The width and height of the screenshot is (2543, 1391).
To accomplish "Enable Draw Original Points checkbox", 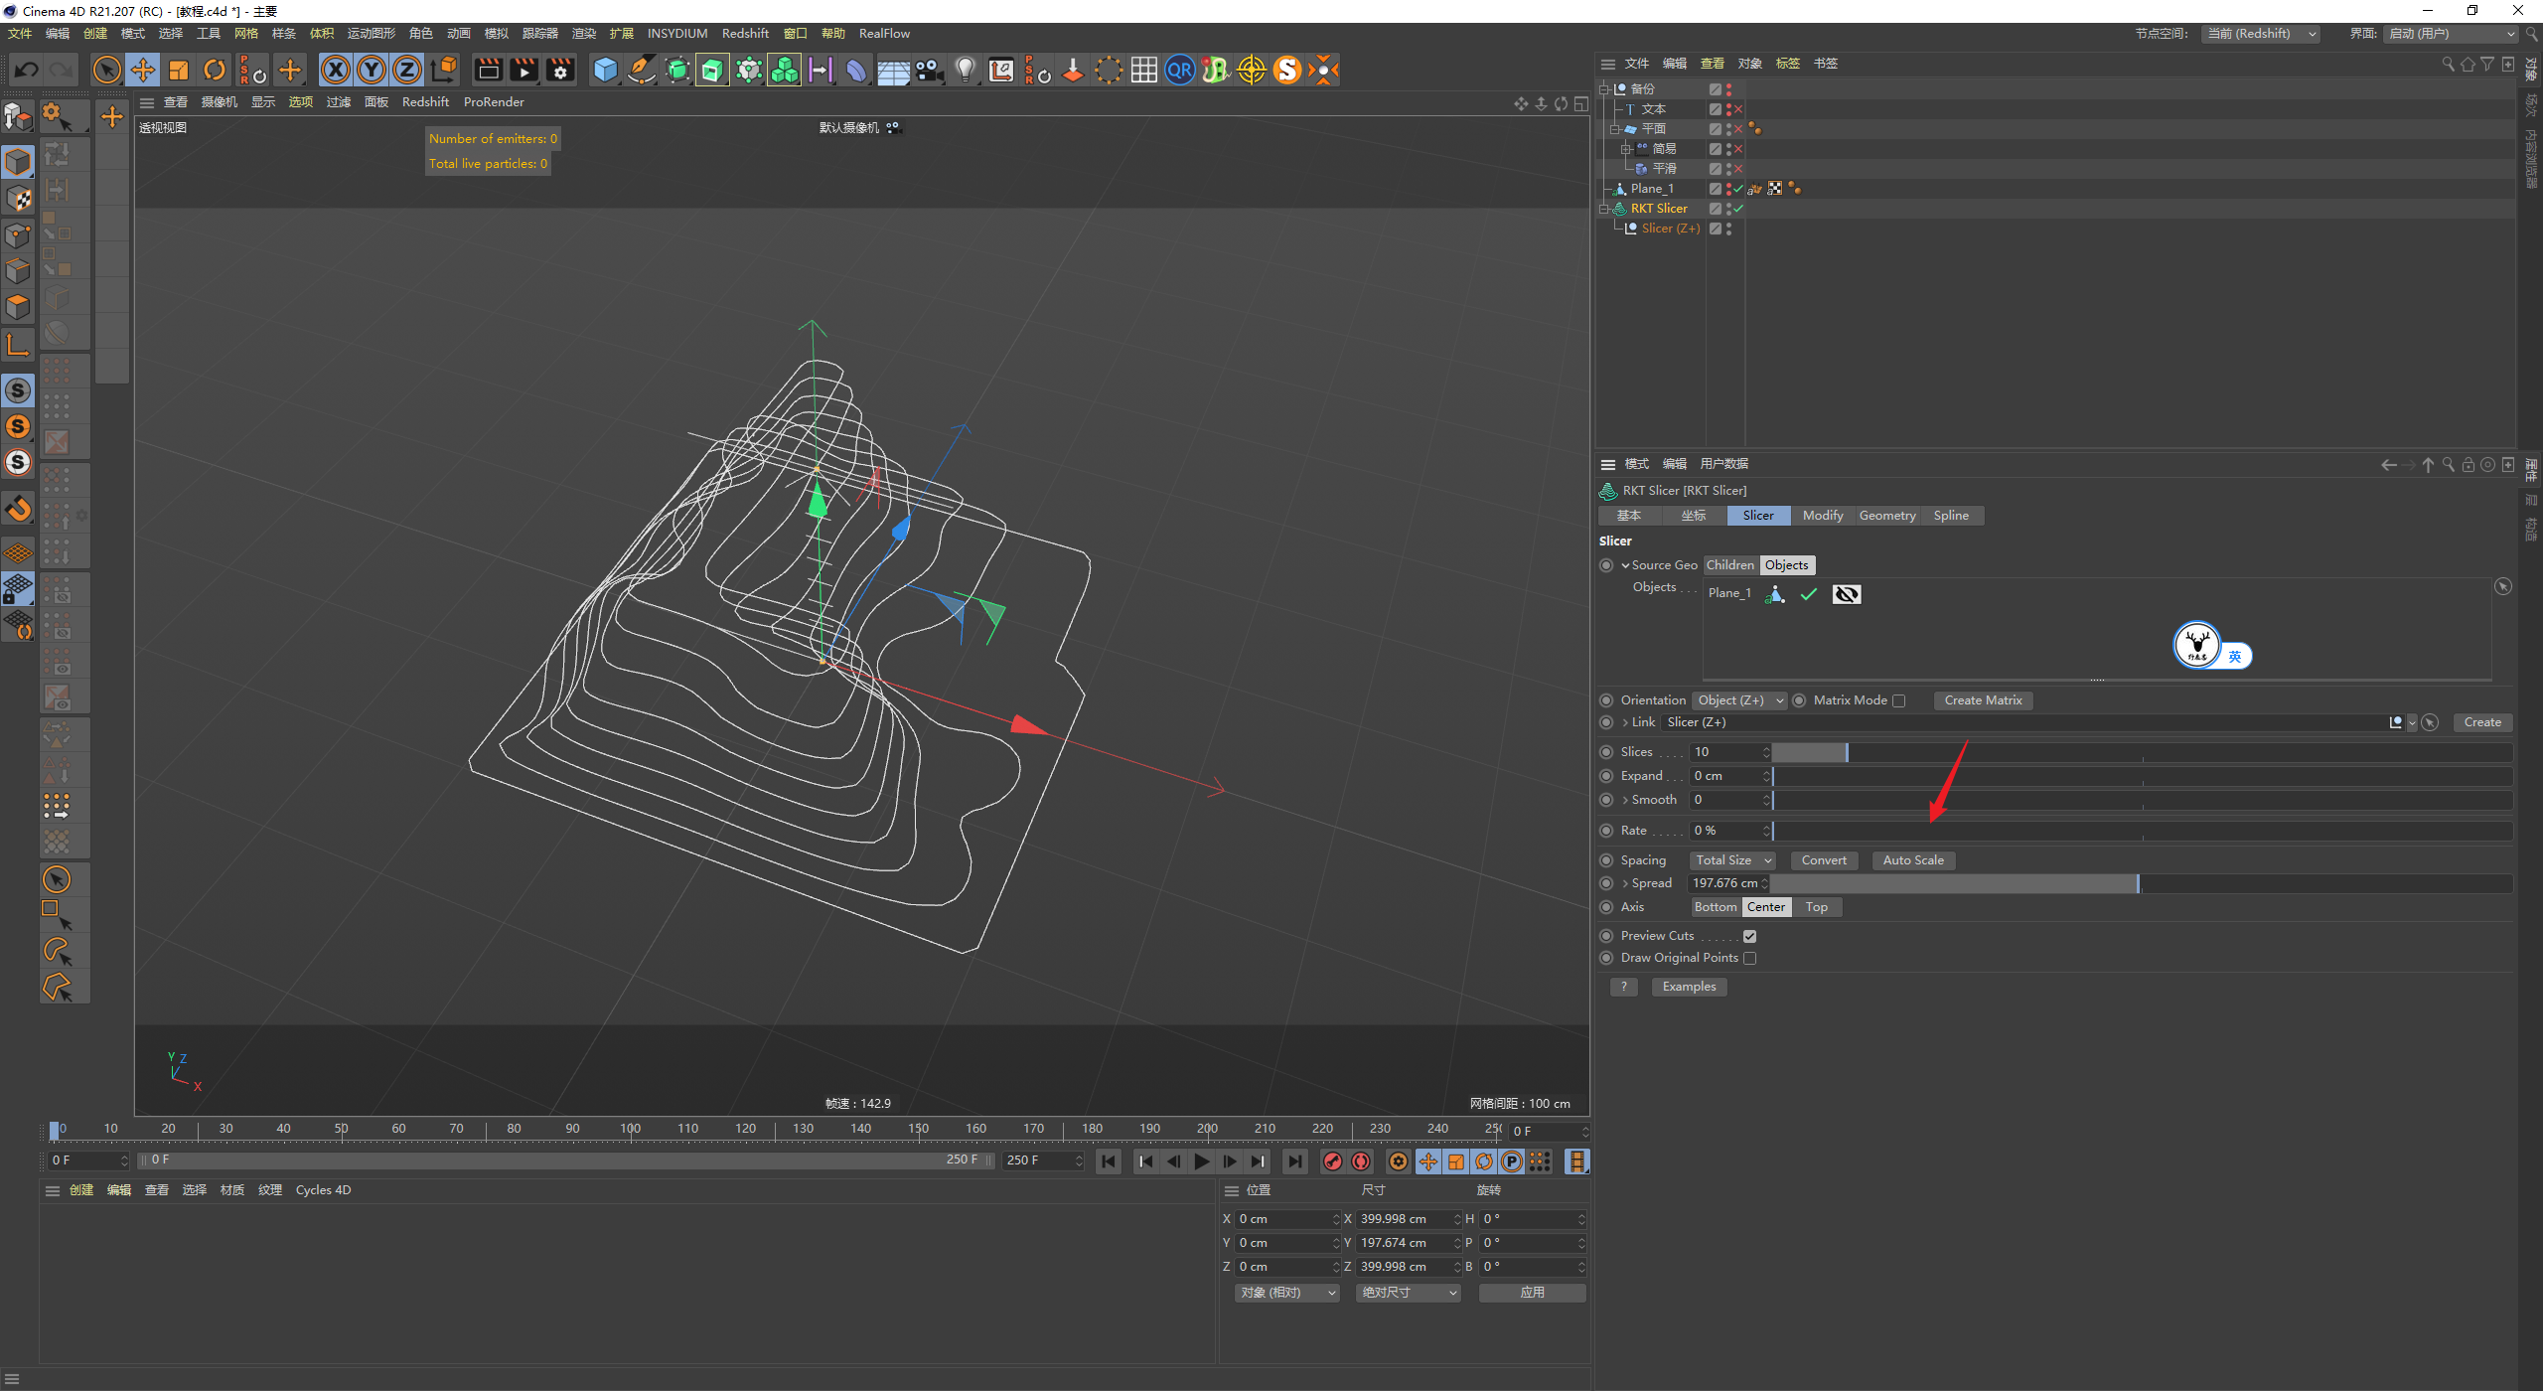I will click(1749, 958).
